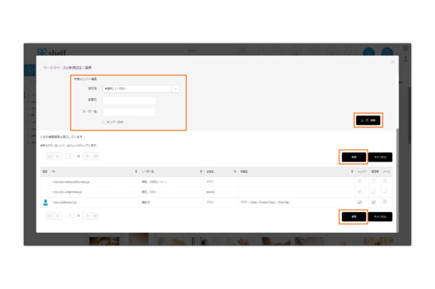The height and width of the screenshot is (289, 435).
Task: Go to next page in the upper pagination
Action: tap(87, 156)
